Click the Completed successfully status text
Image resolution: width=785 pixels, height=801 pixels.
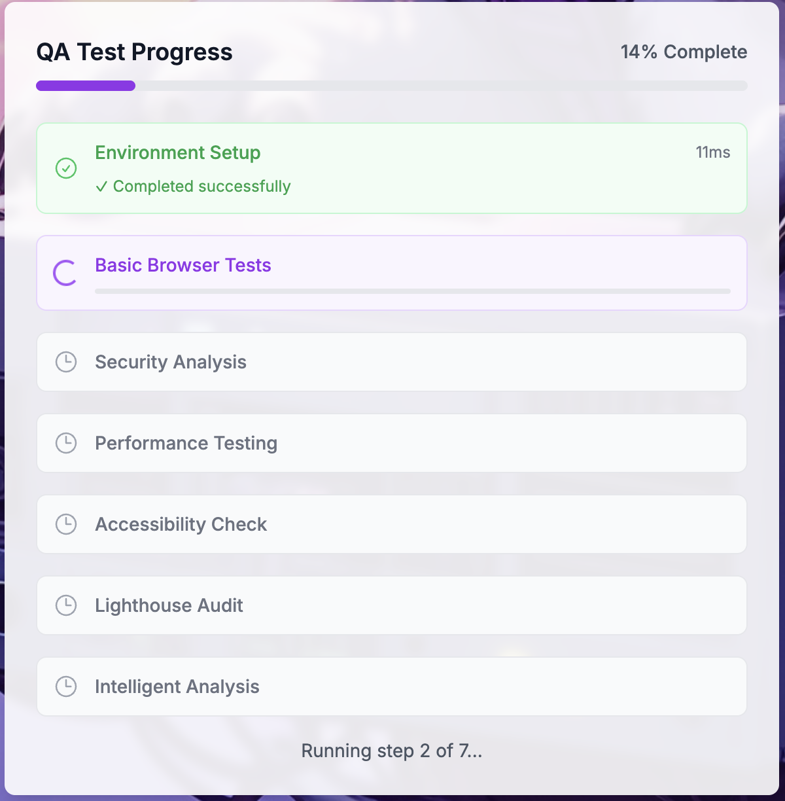click(194, 187)
